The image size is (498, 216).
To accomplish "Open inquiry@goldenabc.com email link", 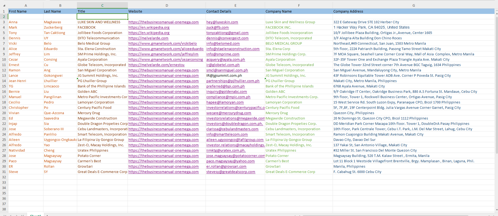I will click(x=226, y=91).
